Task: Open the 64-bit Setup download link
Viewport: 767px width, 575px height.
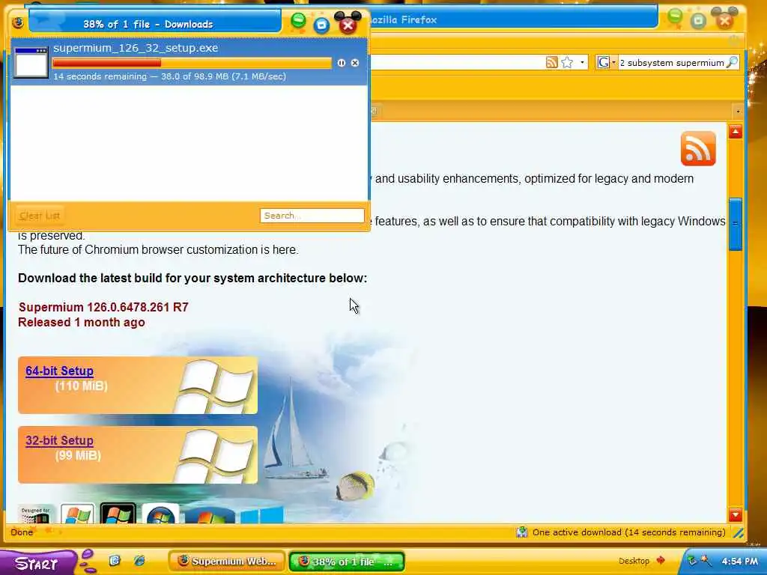Action: [59, 371]
